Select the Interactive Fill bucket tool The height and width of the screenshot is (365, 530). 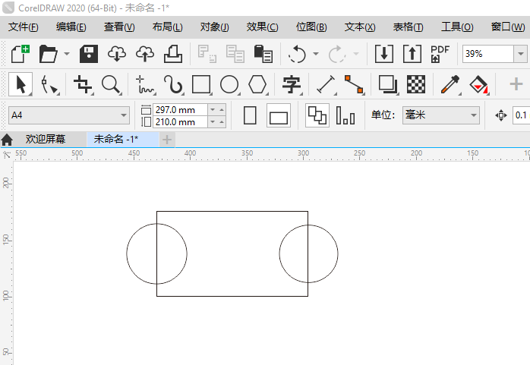(x=478, y=84)
